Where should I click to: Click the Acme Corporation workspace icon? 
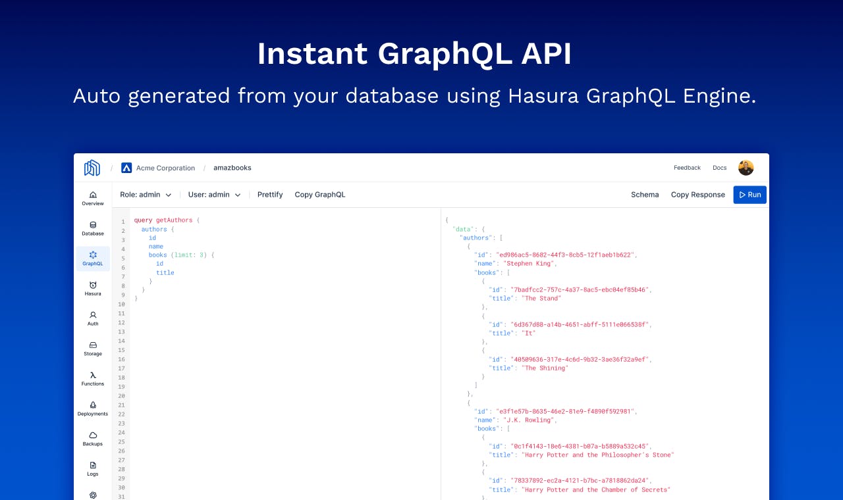[126, 168]
